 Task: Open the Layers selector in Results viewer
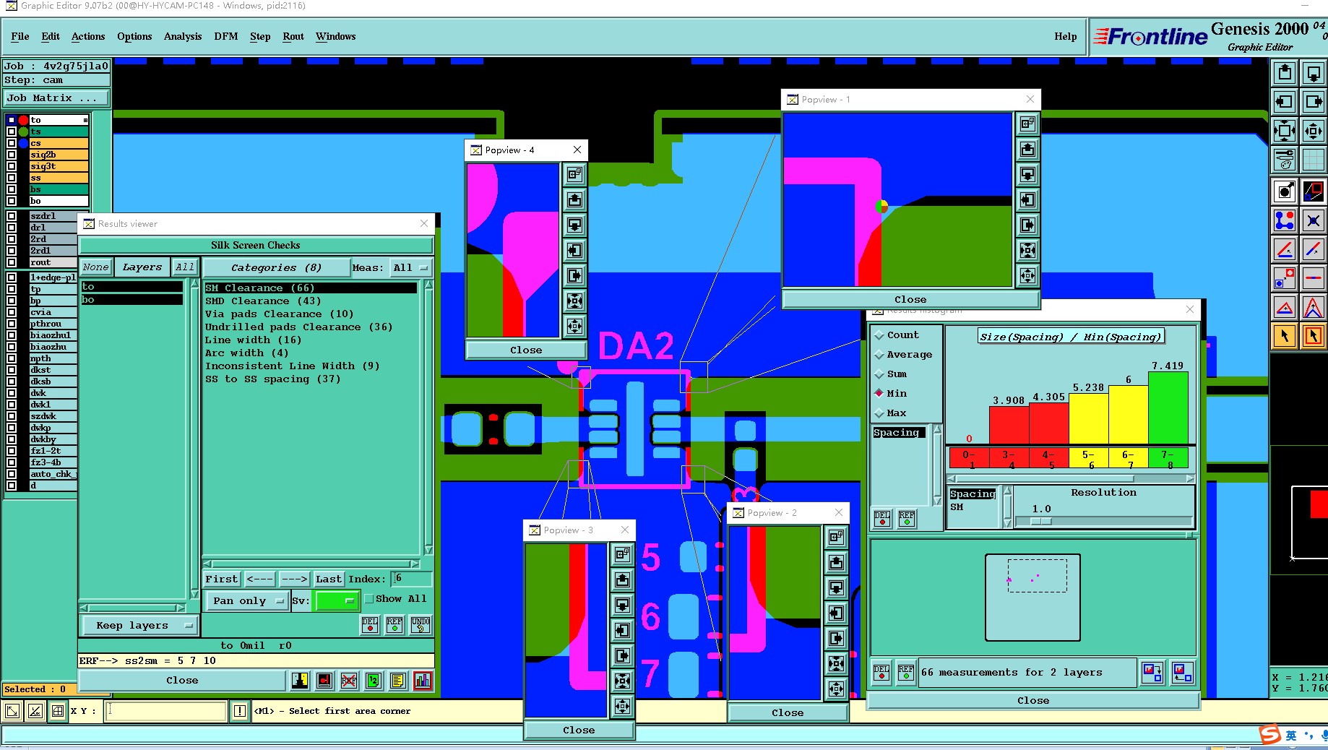pyautogui.click(x=142, y=267)
